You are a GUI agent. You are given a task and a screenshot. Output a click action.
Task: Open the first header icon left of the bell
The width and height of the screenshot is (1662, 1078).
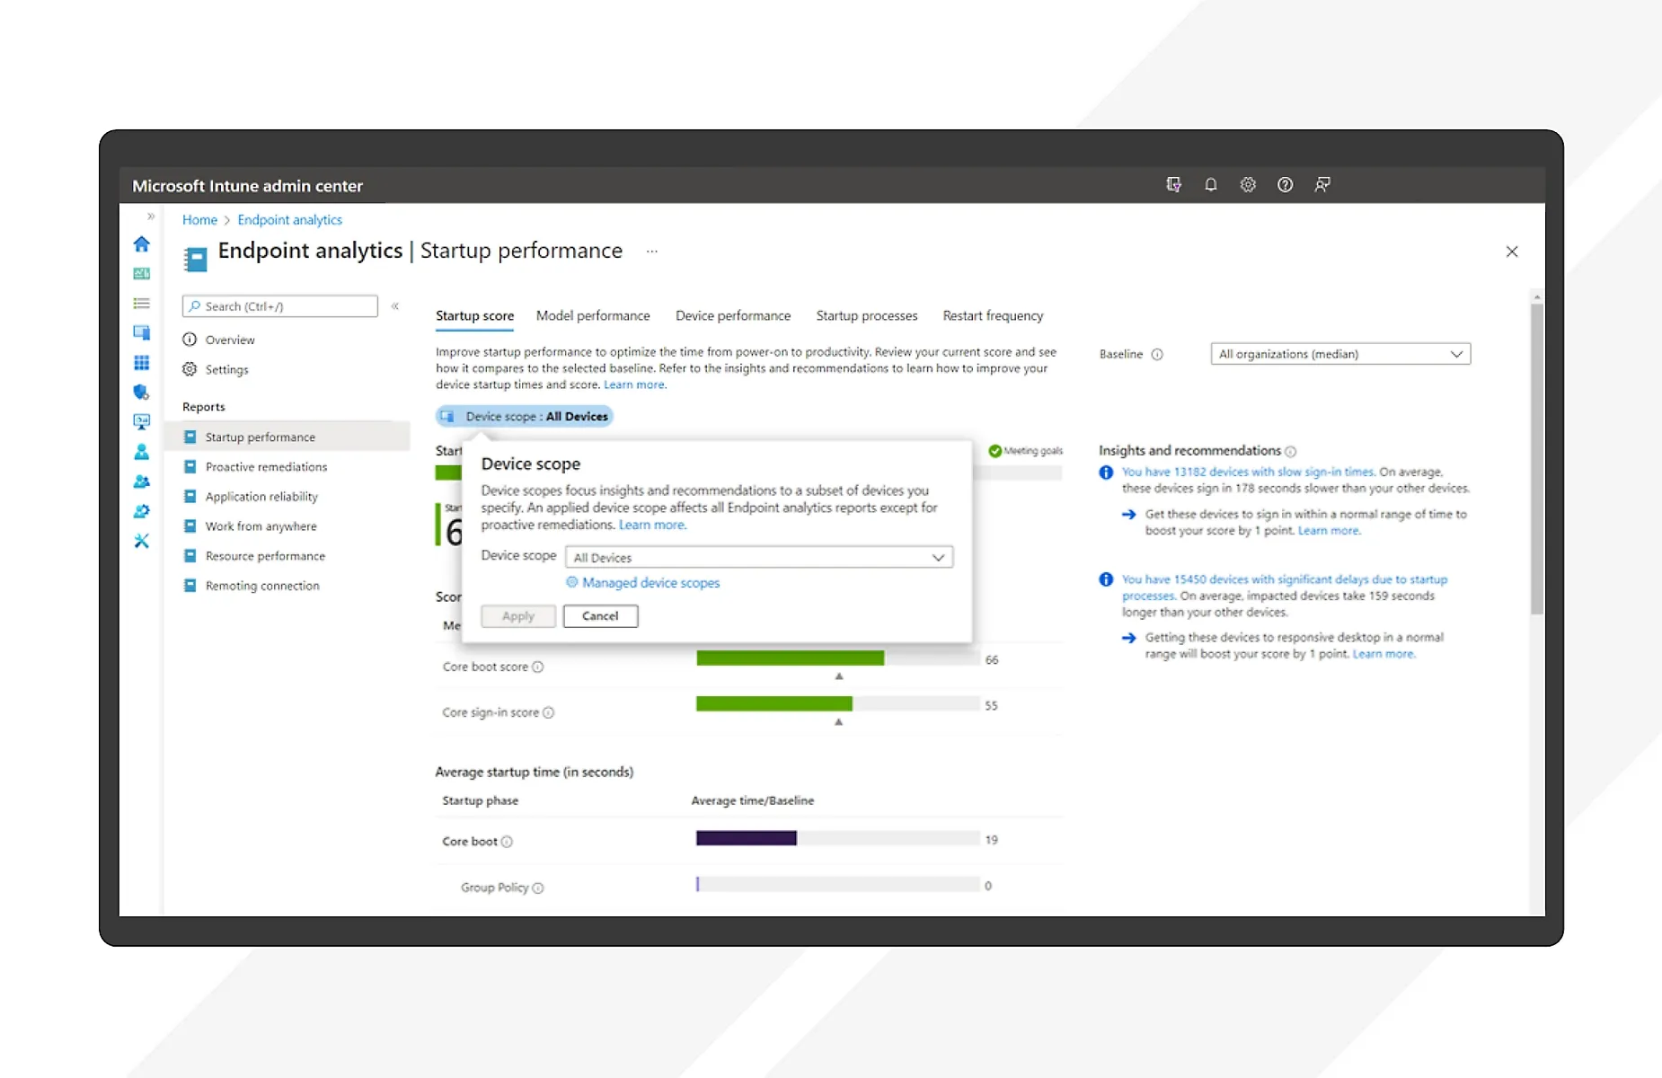point(1173,185)
